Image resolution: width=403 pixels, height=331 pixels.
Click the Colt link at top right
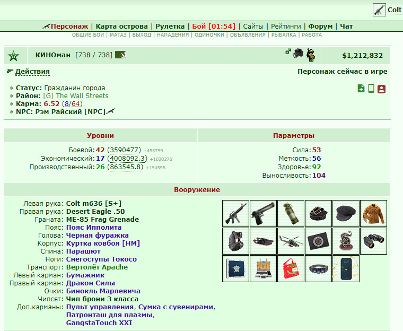point(395,10)
